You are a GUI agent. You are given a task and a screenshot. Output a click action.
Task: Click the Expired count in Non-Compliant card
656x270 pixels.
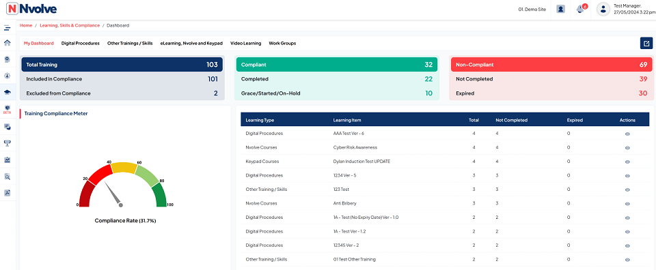point(642,93)
